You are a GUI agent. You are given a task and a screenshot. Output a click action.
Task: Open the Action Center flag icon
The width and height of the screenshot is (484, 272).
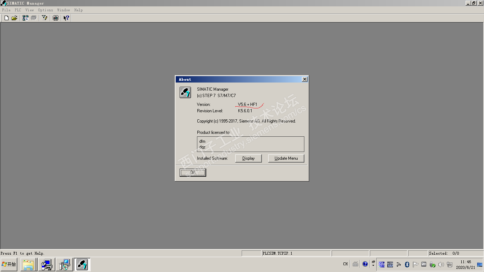pos(416,264)
